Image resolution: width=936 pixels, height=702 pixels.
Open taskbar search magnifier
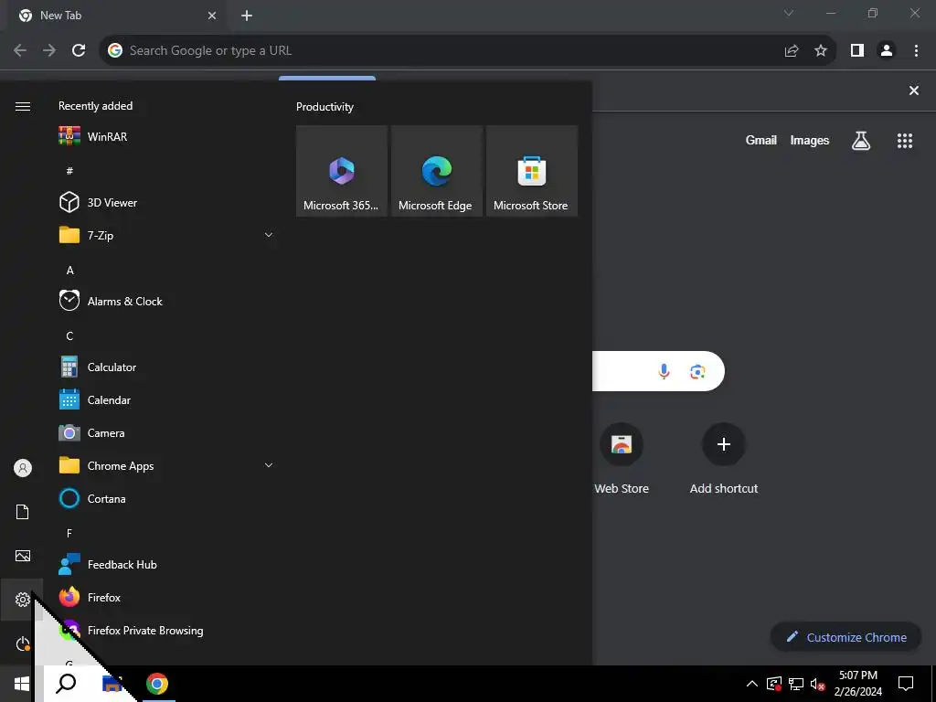click(x=66, y=684)
